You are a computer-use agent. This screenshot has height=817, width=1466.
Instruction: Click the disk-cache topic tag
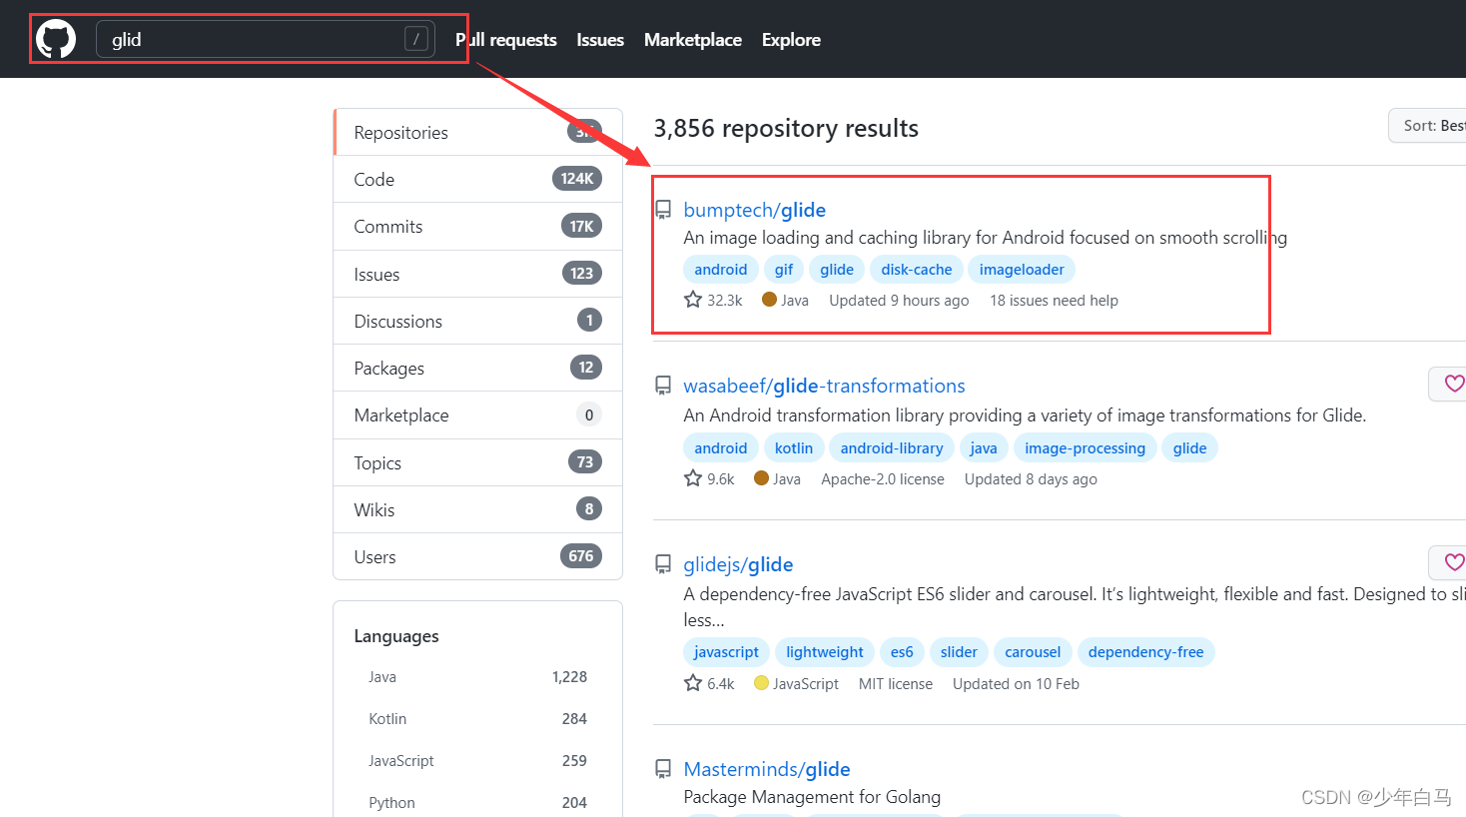(x=917, y=270)
